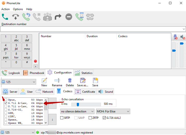Click the hold call icon
The height and width of the screenshot is (135, 186).
[37, 17]
